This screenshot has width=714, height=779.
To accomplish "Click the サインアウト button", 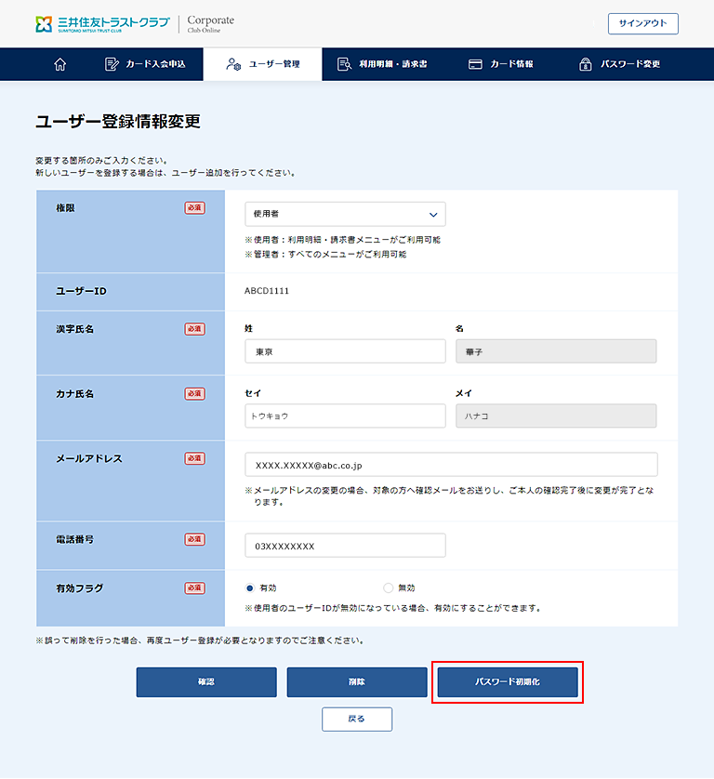I will [x=643, y=23].
